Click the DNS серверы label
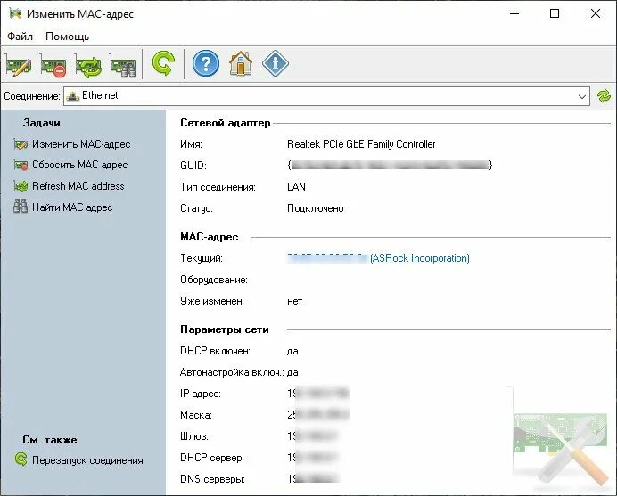The image size is (617, 496). (x=212, y=479)
